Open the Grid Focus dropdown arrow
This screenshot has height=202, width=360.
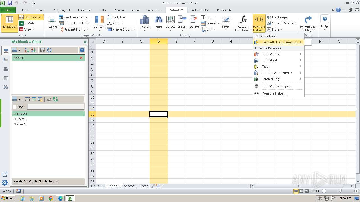(x=42, y=17)
